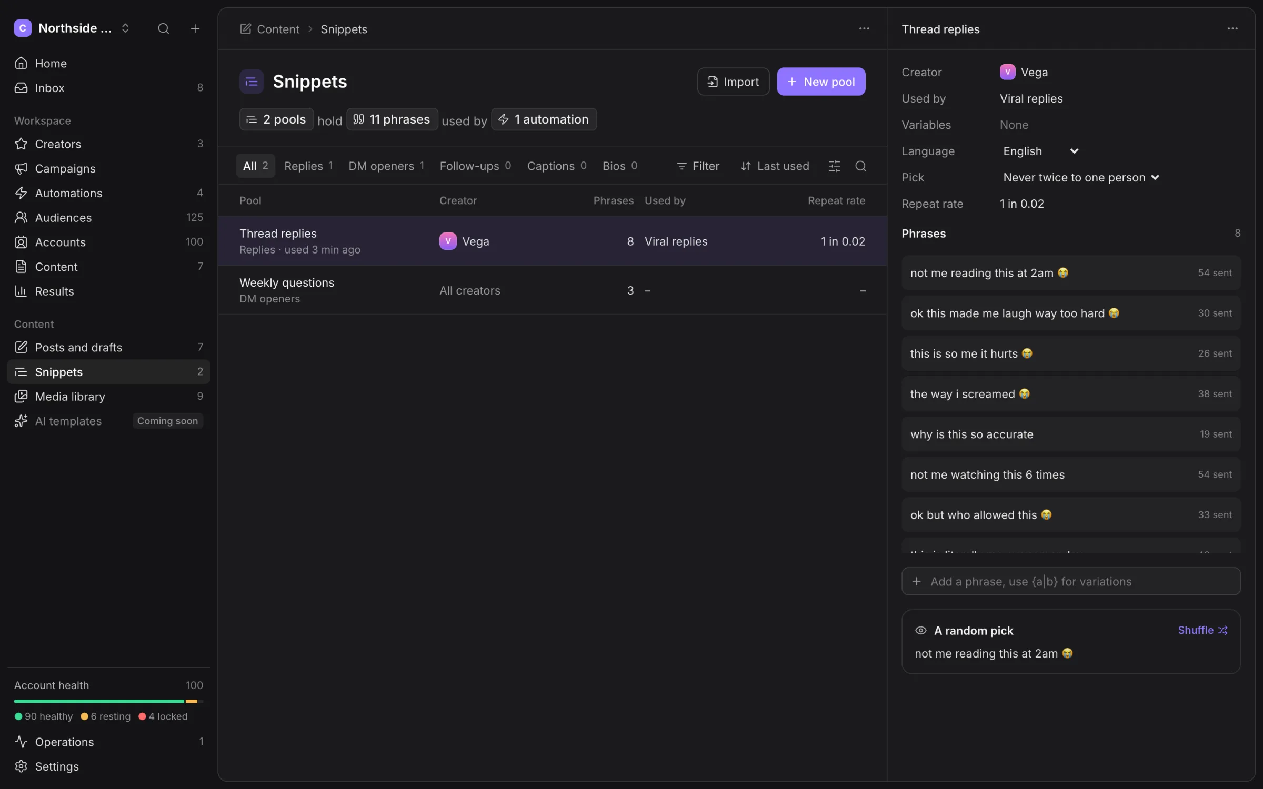This screenshot has width=1263, height=789.
Task: Switch to the Follow-ups tab
Action: coord(475,166)
